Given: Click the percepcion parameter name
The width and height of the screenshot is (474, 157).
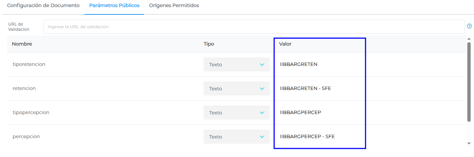Looking at the screenshot, I should click(x=26, y=137).
